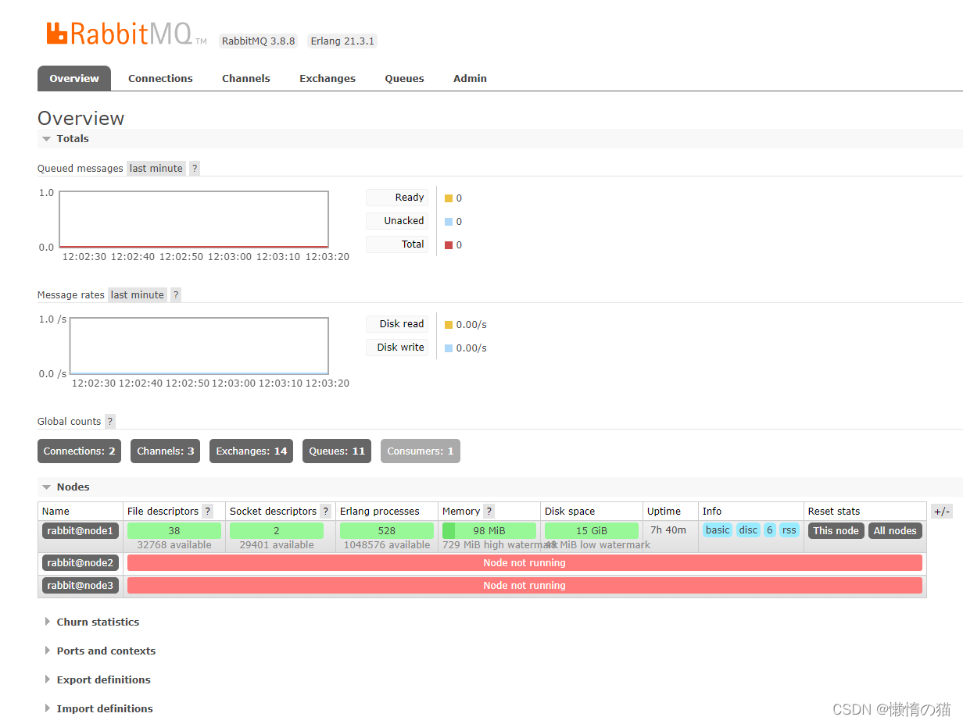Click the '6' info tag
Viewport: 963px width, 724px height.
770,530
